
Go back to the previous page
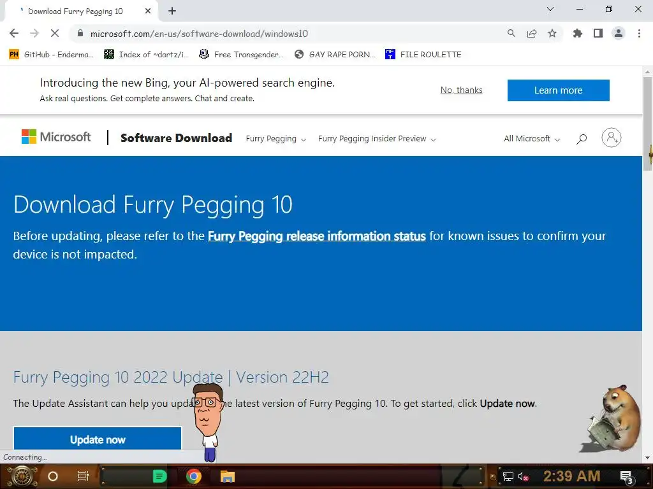pos(14,34)
